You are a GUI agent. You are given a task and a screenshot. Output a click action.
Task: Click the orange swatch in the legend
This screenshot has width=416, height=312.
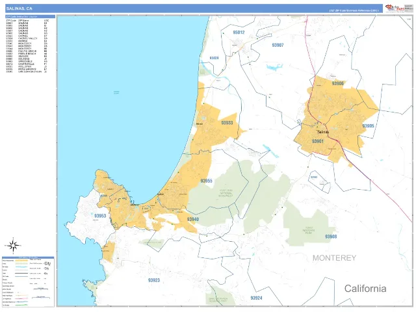pyautogui.click(x=21, y=261)
